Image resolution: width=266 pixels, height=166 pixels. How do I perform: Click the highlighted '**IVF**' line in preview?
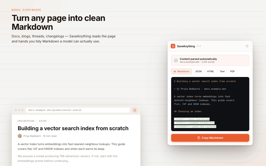194,123
